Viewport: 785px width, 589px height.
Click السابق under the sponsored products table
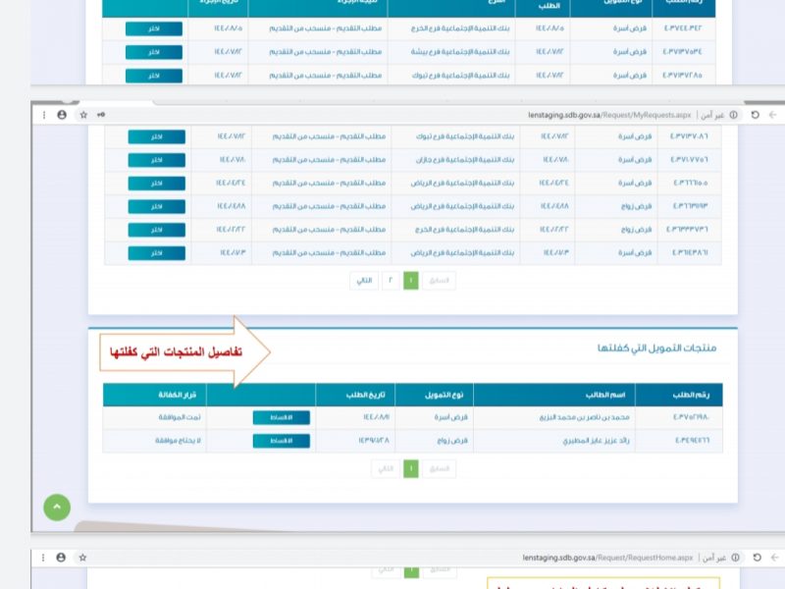pyautogui.click(x=439, y=469)
